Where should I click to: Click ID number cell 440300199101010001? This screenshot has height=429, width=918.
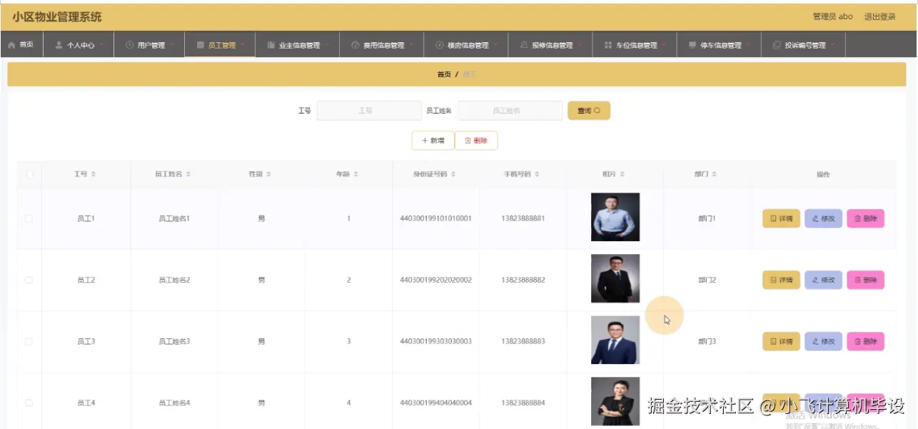[435, 218]
